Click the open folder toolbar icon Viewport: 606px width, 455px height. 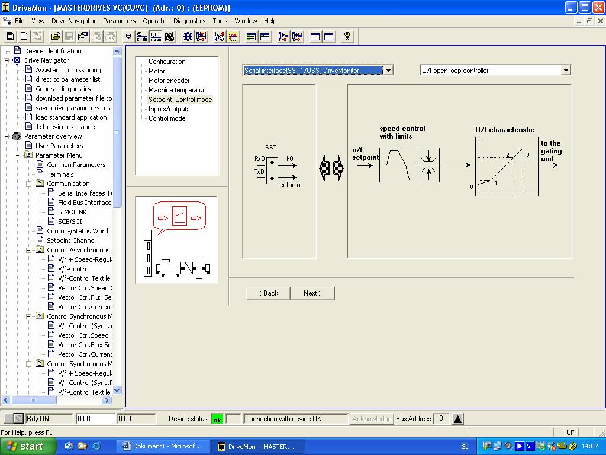coord(56,36)
